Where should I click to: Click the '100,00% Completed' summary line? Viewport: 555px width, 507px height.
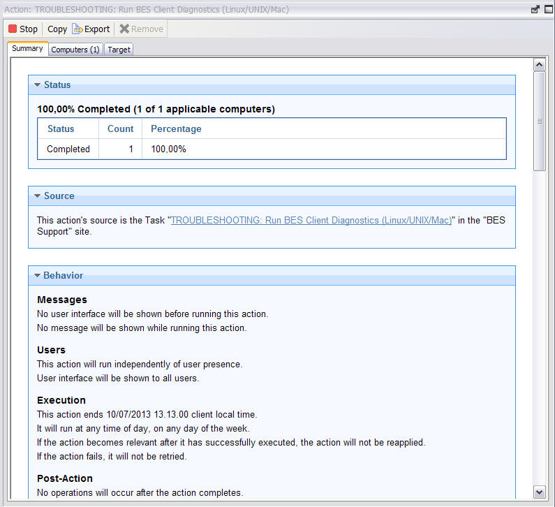click(156, 109)
